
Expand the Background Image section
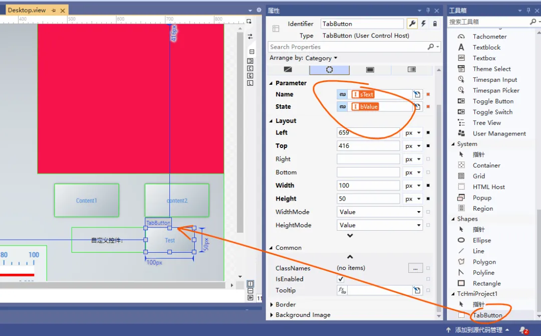point(271,315)
